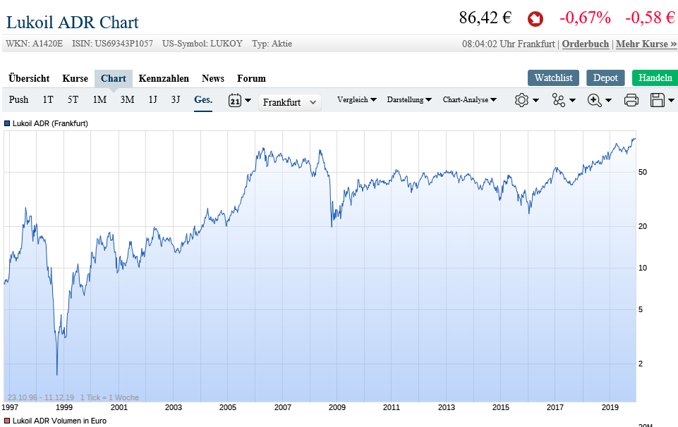Screen dimensions: 678x427
Task: Open the calendar date range picker
Action: [x=235, y=100]
